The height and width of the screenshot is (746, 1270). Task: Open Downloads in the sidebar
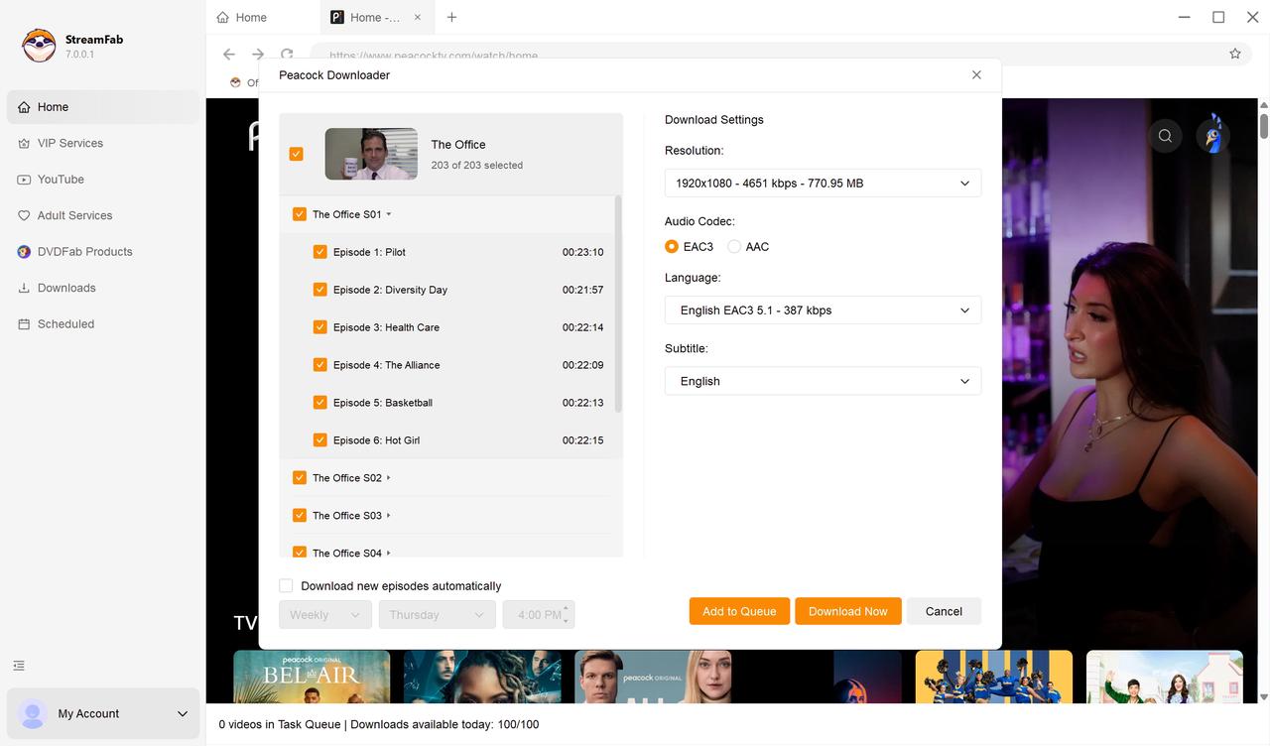[66, 288]
